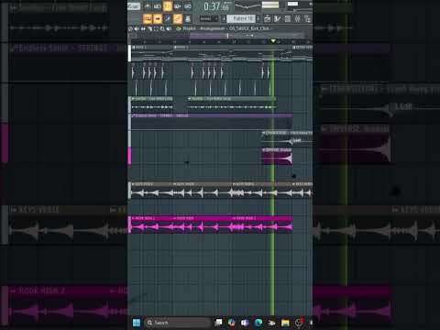
Task: Toggle typing keyboard to piano icon
Action: pyautogui.click(x=148, y=19)
